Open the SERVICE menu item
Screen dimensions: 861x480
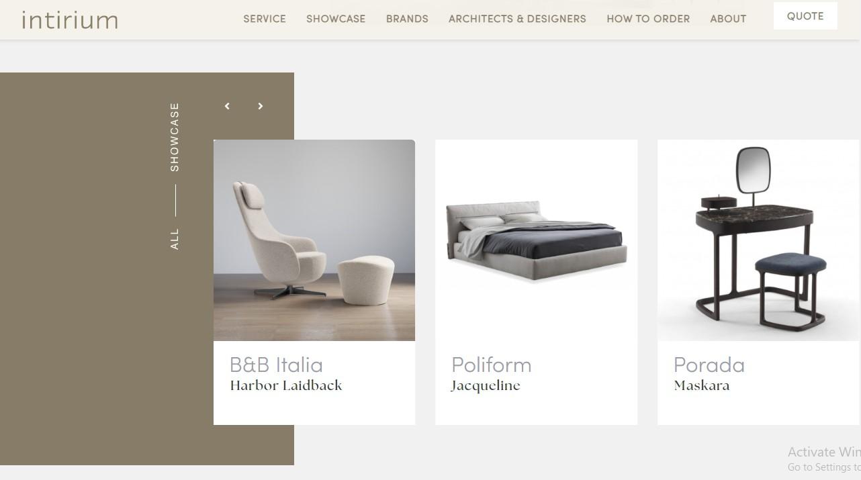tap(265, 19)
